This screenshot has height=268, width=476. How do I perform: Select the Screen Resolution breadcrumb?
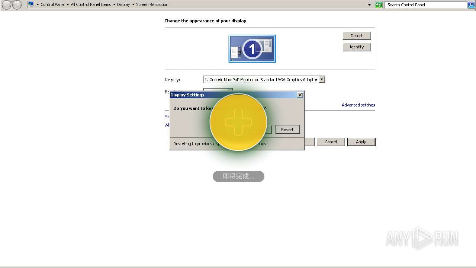[x=152, y=5]
